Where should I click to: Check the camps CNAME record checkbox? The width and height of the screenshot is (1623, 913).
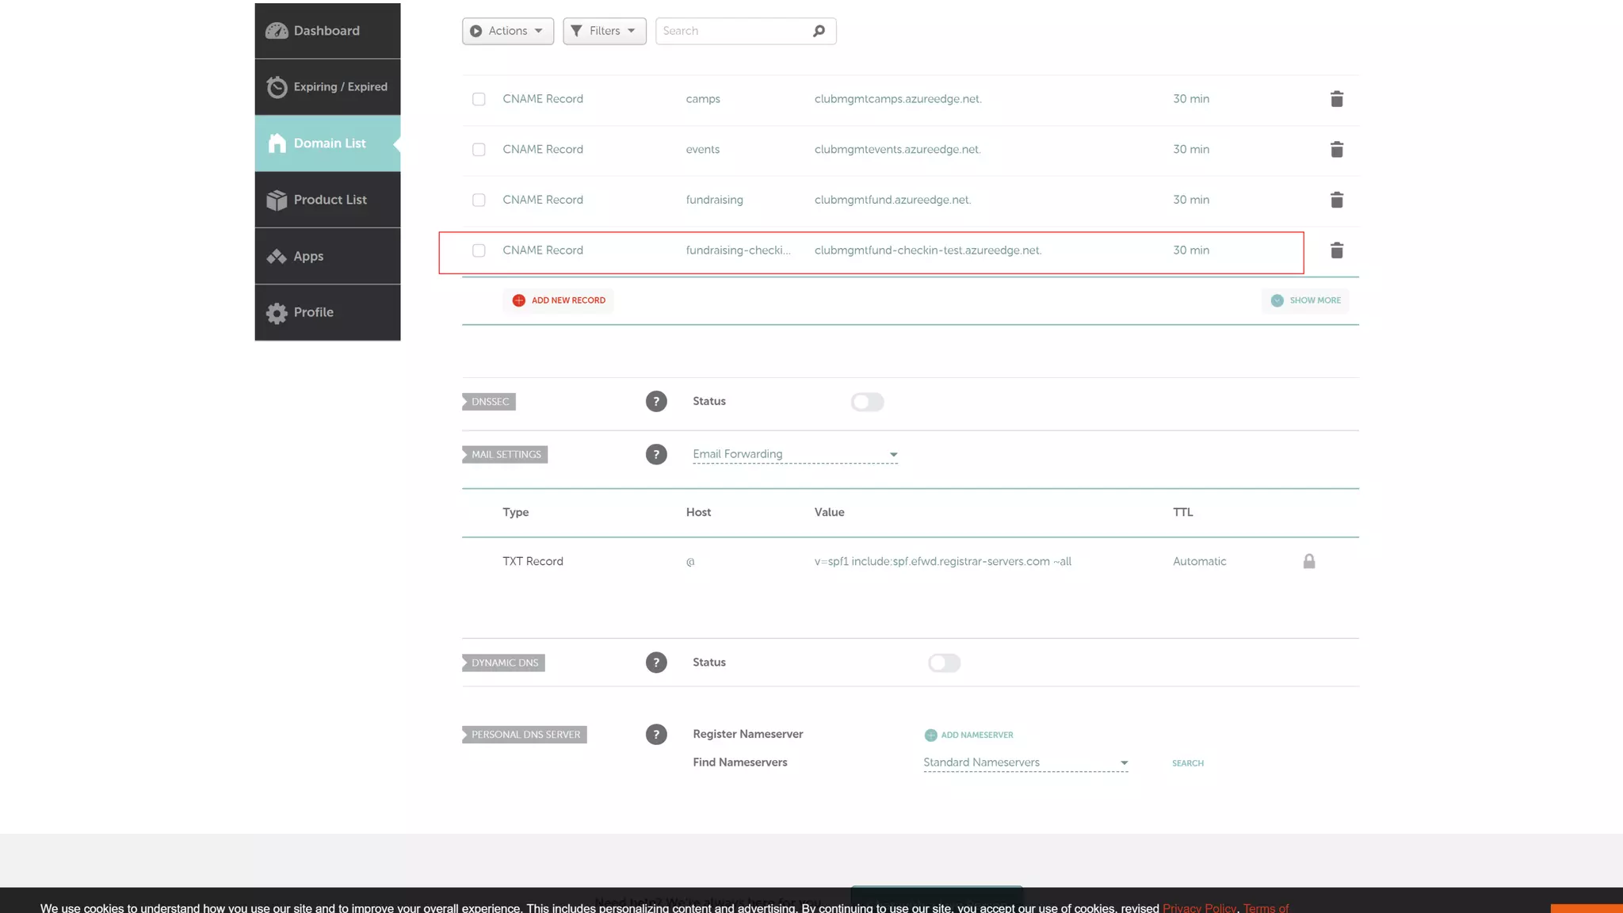tap(479, 99)
